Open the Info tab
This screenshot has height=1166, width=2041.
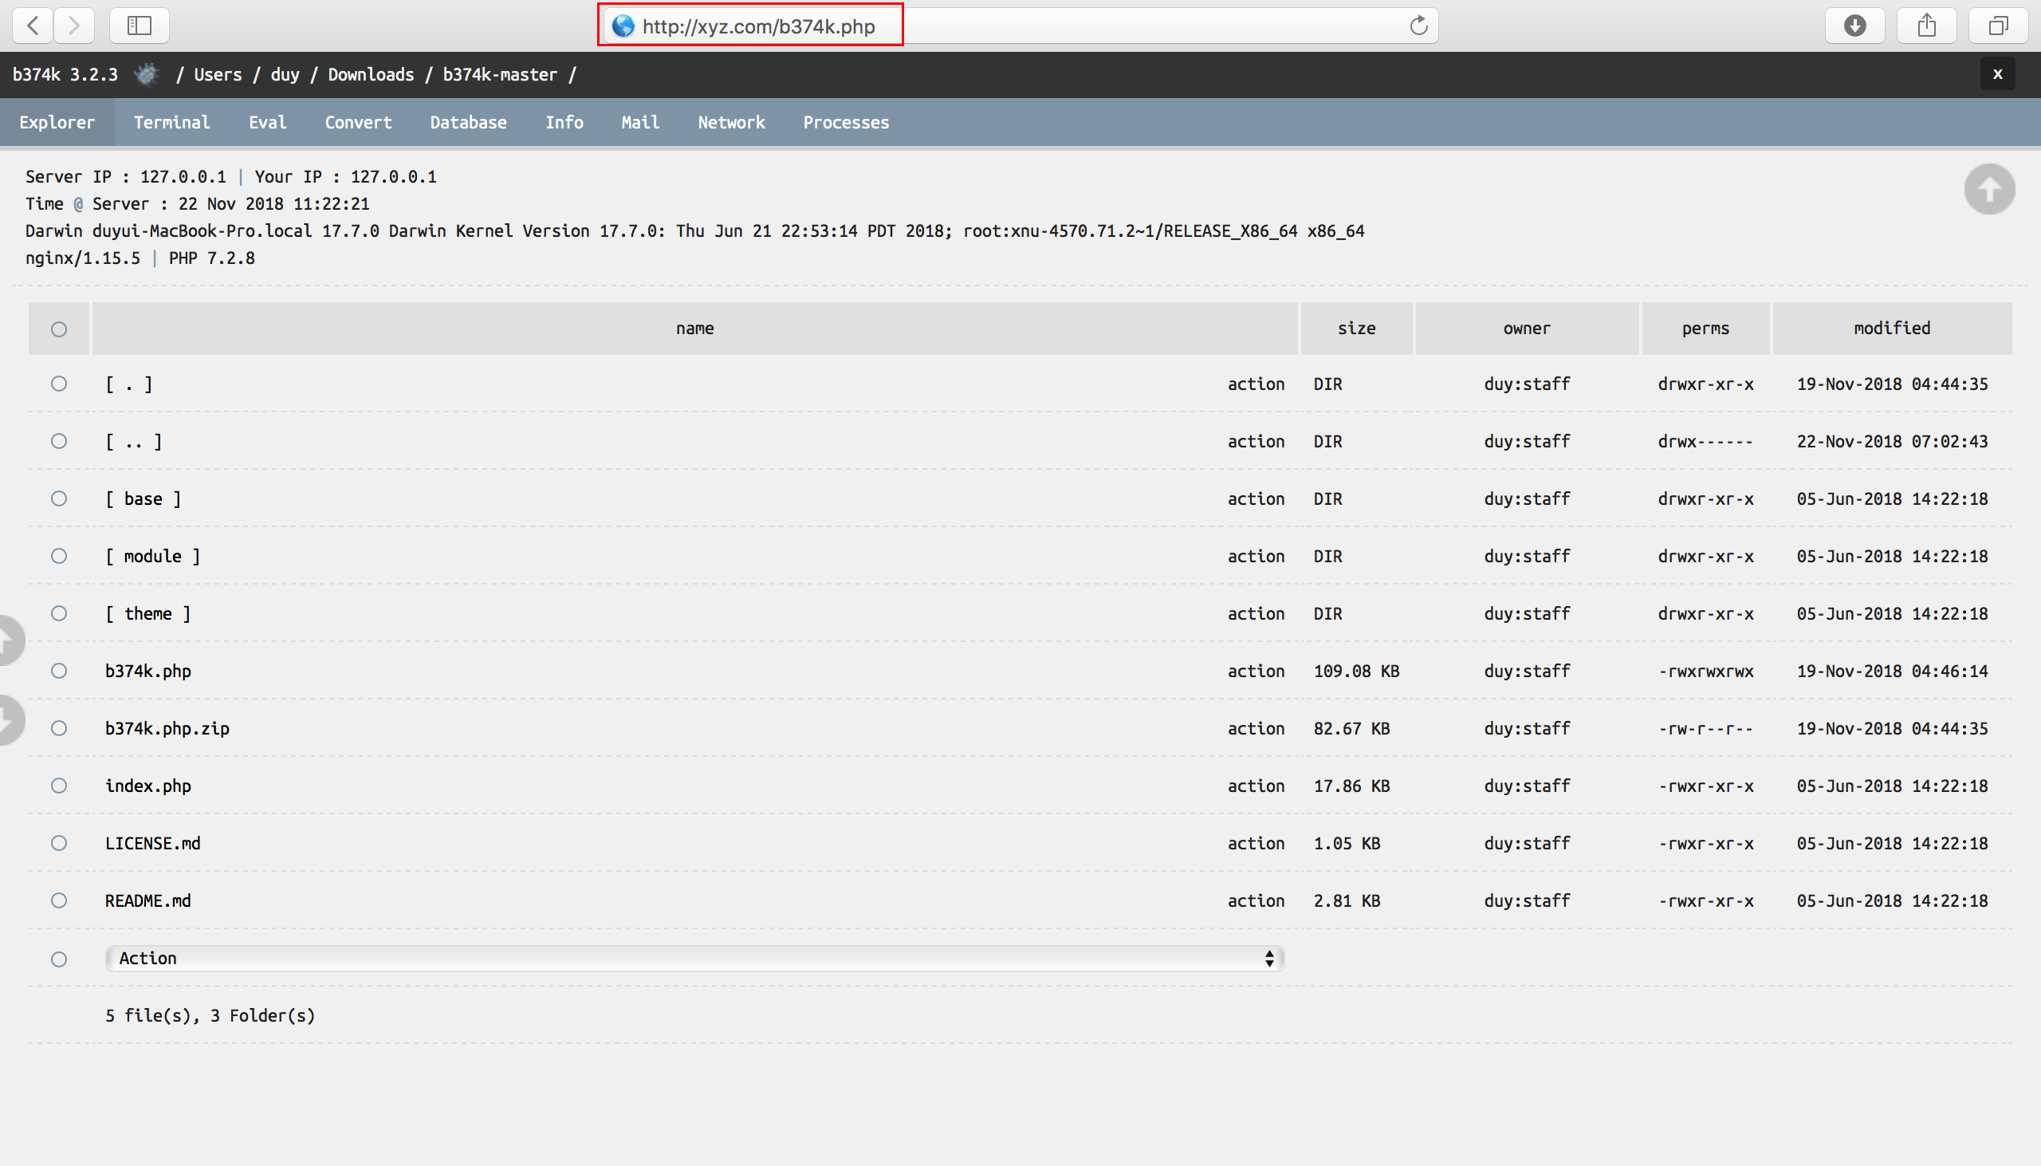(564, 123)
